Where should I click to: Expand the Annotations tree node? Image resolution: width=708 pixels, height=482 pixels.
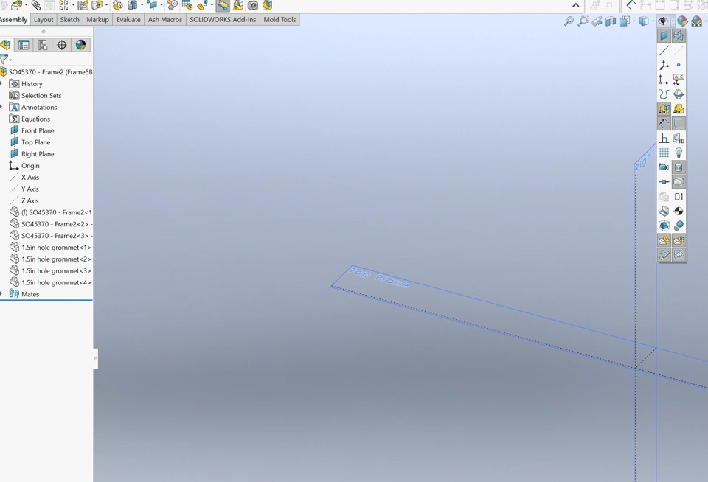pos(1,107)
